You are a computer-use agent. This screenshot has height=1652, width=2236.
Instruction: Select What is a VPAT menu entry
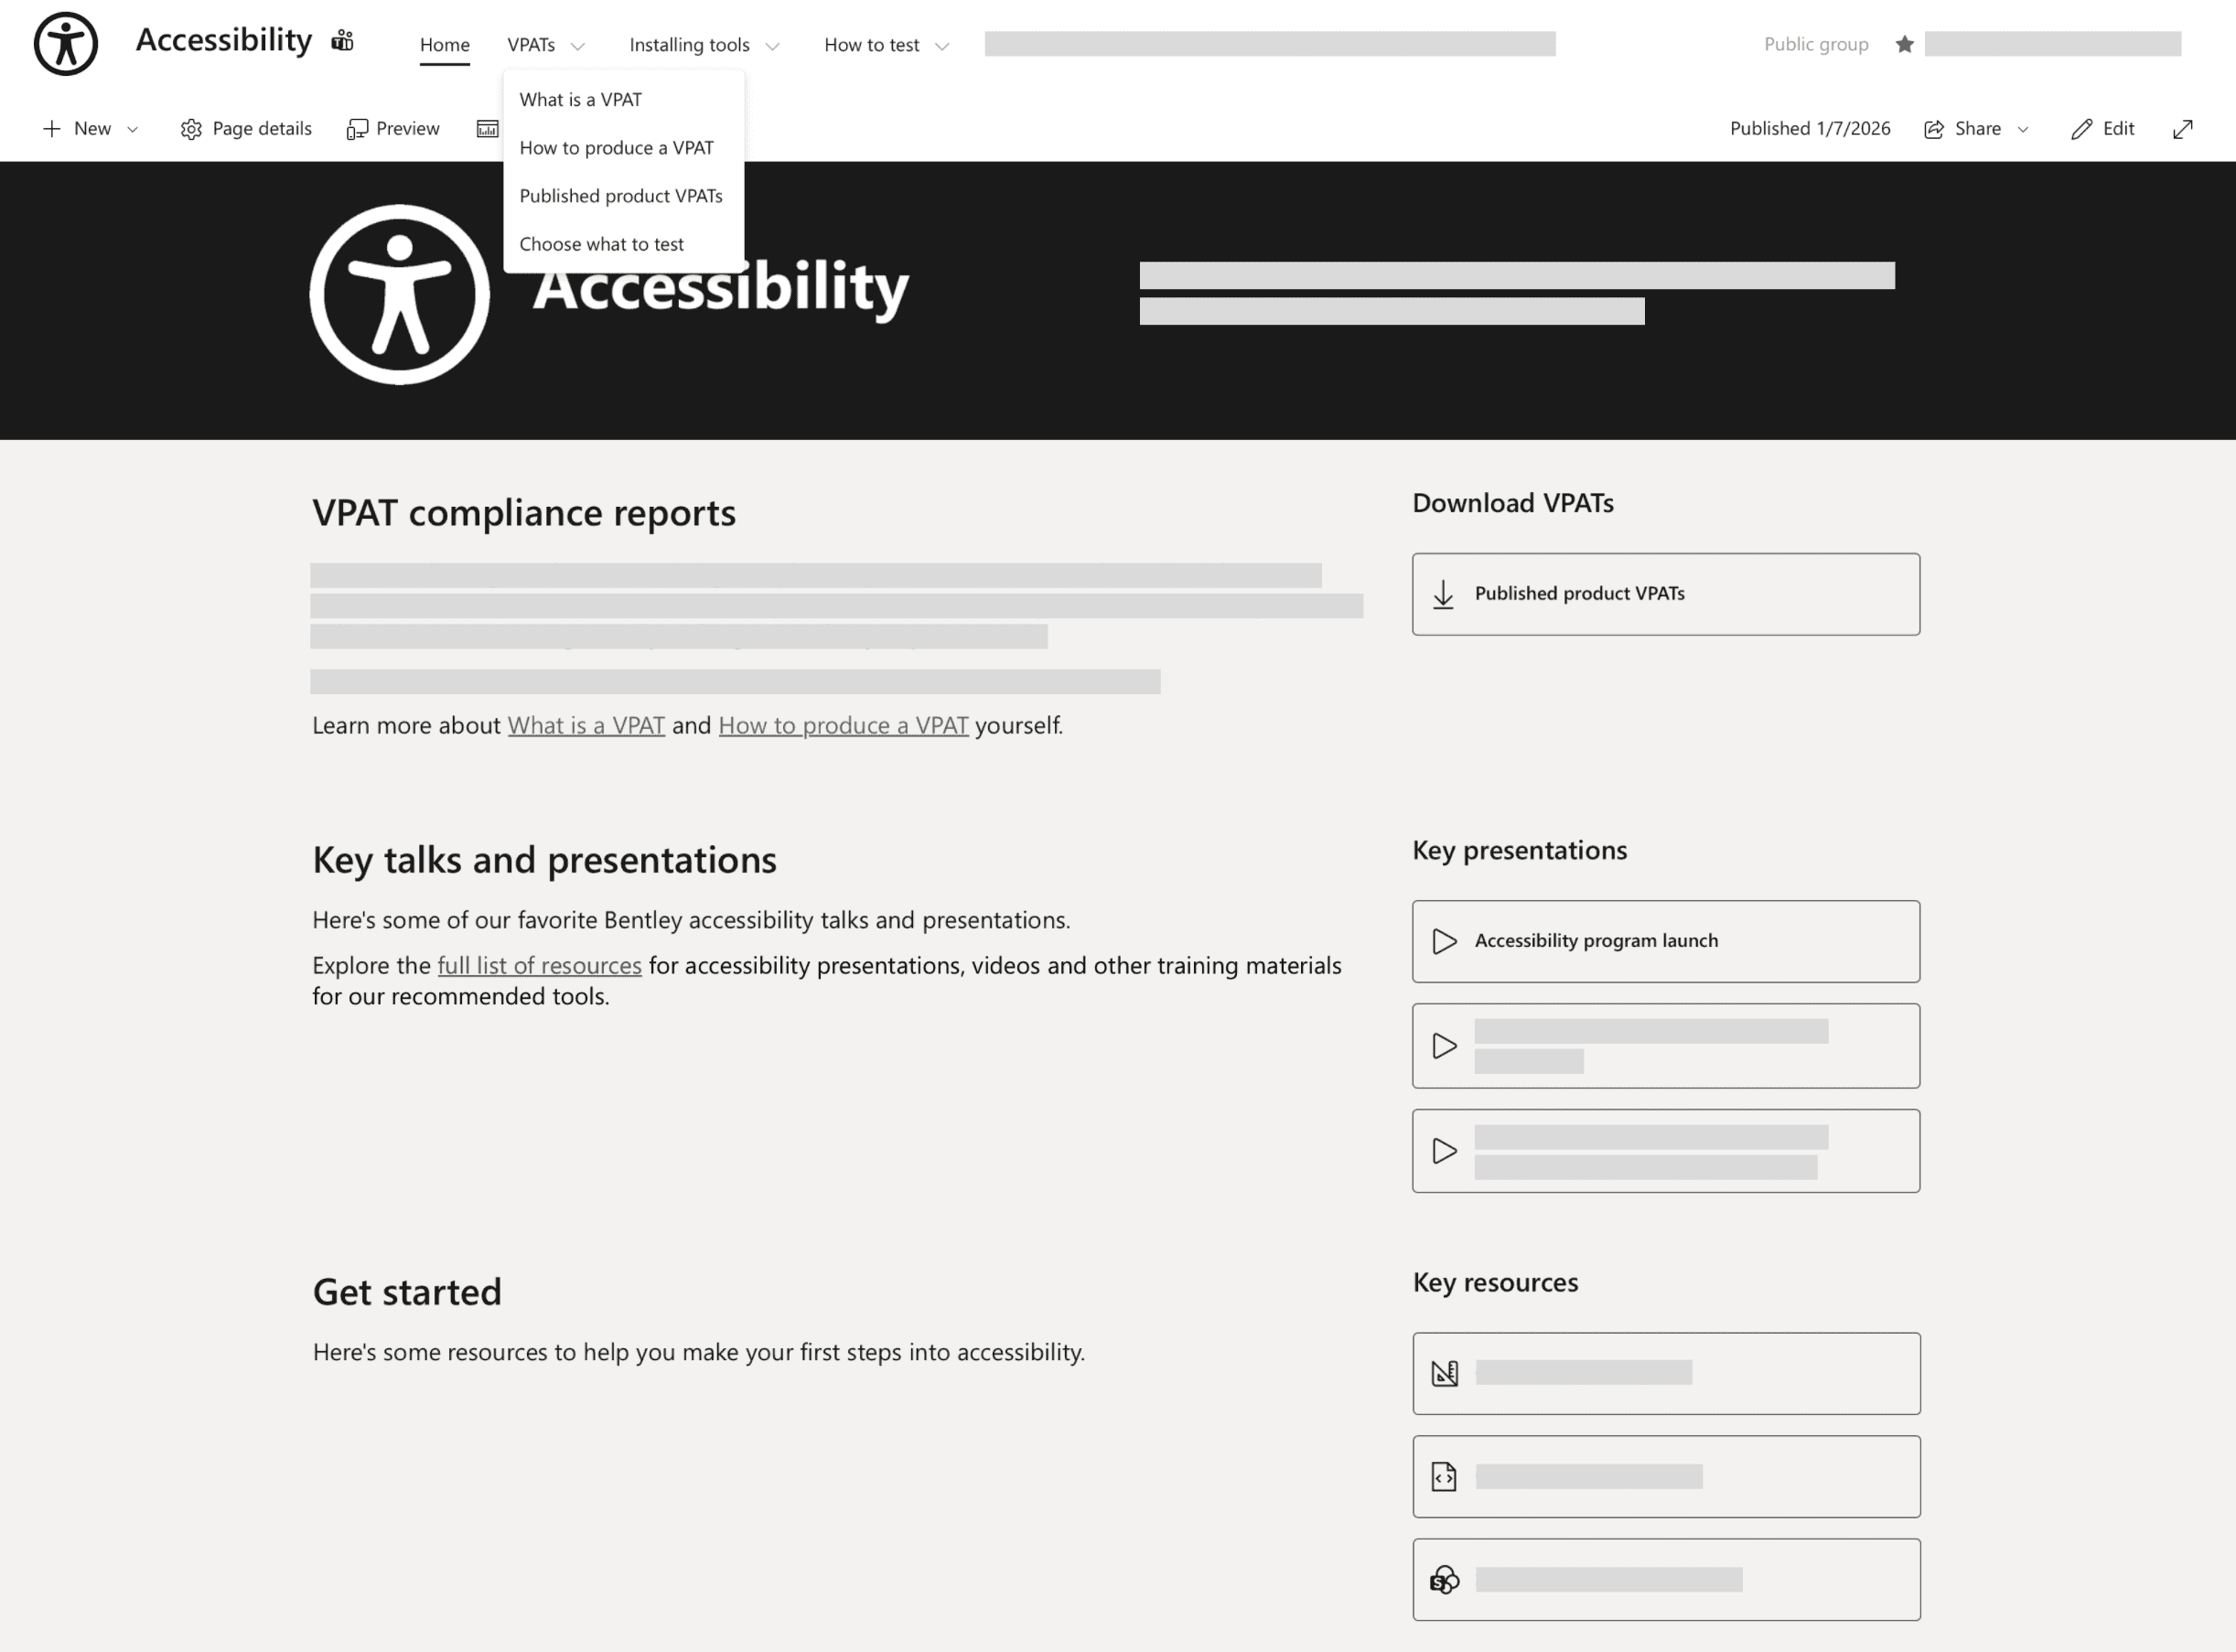pos(580,100)
